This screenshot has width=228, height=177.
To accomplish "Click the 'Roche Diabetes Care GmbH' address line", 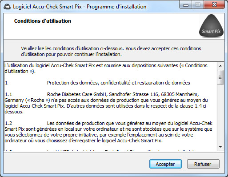I will [123, 94].
